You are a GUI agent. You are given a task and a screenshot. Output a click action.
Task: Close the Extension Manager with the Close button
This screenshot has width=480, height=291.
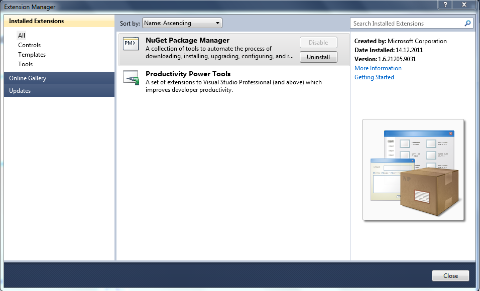(x=450, y=276)
